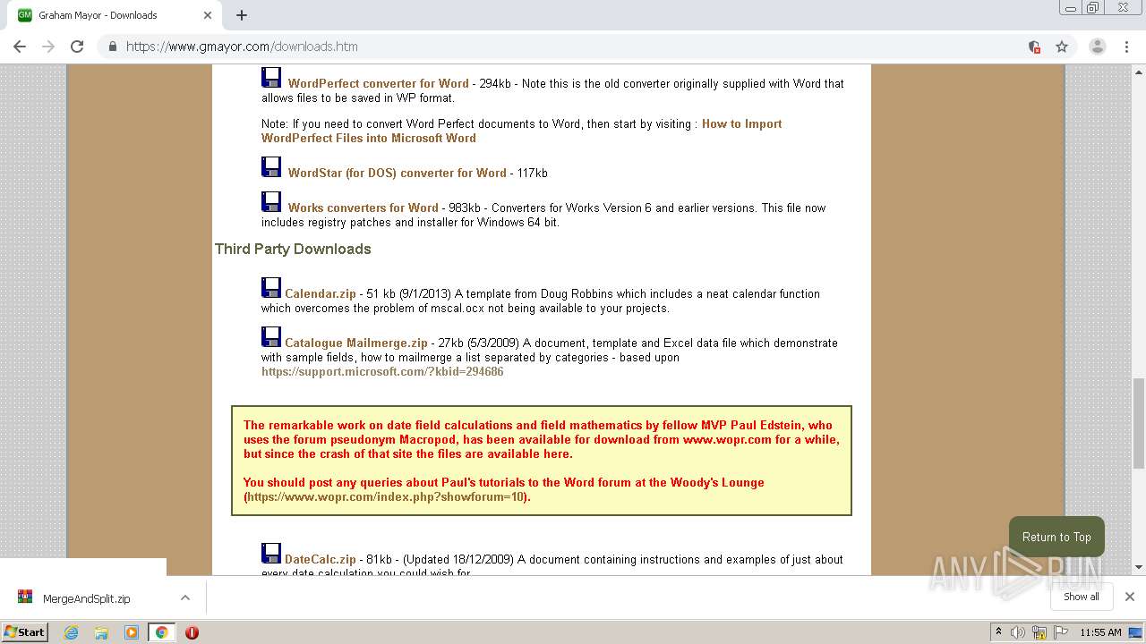Screen dimensions: 1146x644
Task: Click the taskbar clock showing 11:55 AM
Action: click(x=1100, y=632)
